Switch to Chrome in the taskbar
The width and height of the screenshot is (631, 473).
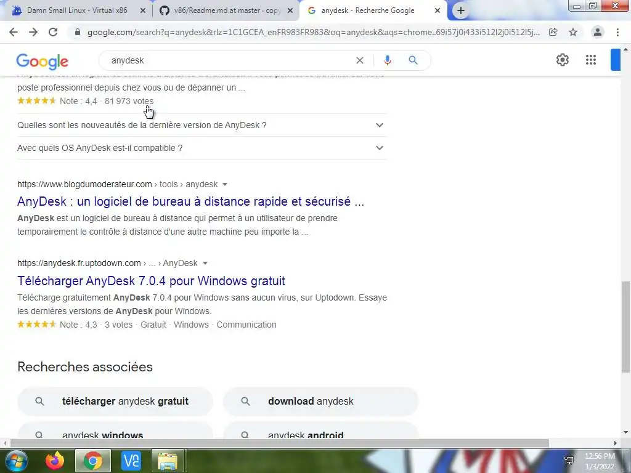[92, 461]
